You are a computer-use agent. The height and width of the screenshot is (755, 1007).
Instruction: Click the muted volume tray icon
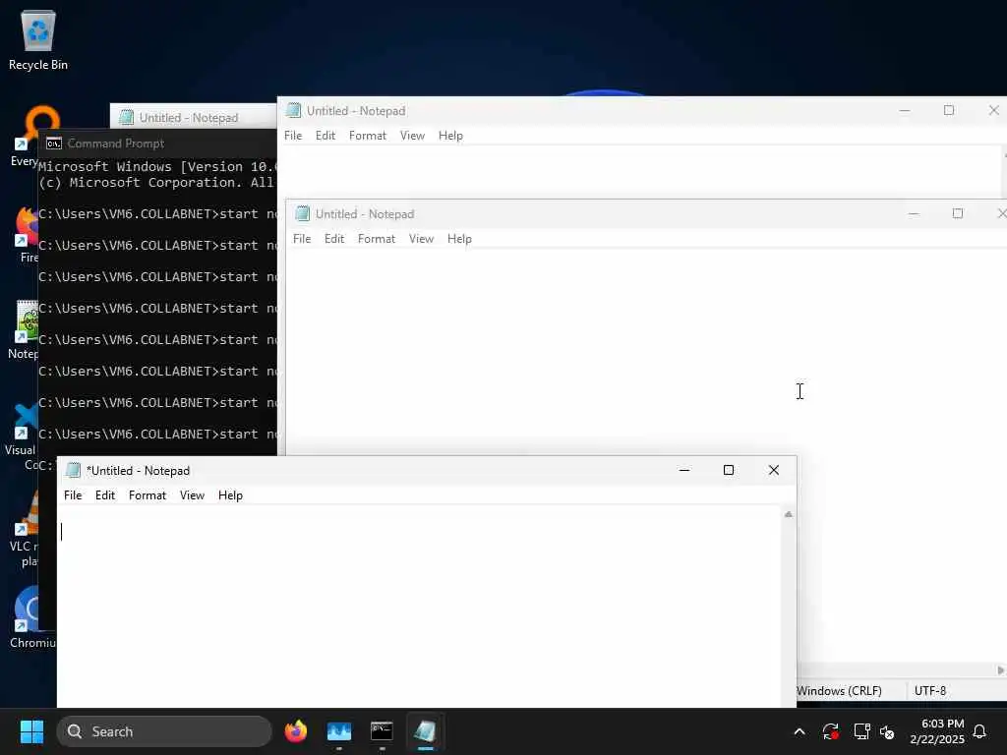[887, 731]
